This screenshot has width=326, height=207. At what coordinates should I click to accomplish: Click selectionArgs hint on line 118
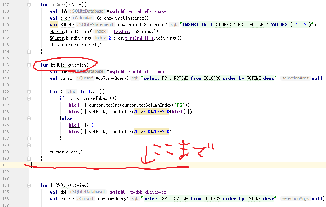coord(295,78)
